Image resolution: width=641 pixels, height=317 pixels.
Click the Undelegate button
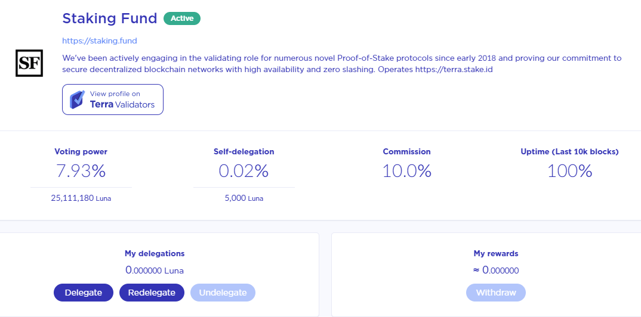point(223,293)
